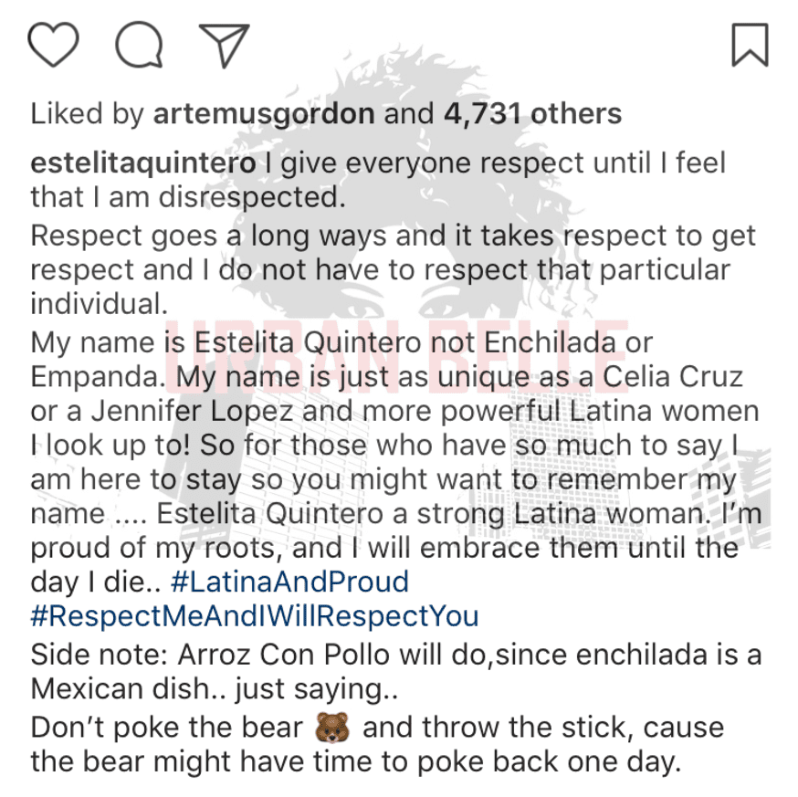Like the post with the heart icon

[54, 45]
